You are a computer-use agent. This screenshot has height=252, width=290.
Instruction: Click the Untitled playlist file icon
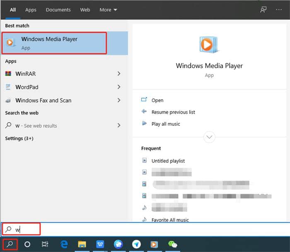pos(145,160)
